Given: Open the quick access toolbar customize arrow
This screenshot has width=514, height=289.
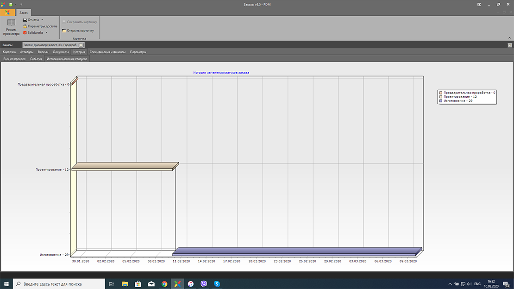Looking at the screenshot, I should click(21, 5).
